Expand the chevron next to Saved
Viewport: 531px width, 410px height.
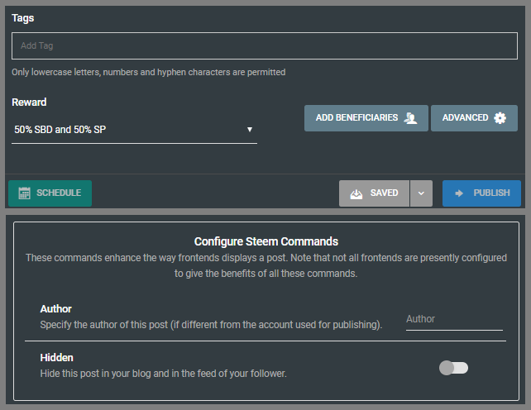click(x=420, y=193)
